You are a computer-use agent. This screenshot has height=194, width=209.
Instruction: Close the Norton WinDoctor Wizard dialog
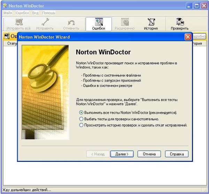pos(188,37)
